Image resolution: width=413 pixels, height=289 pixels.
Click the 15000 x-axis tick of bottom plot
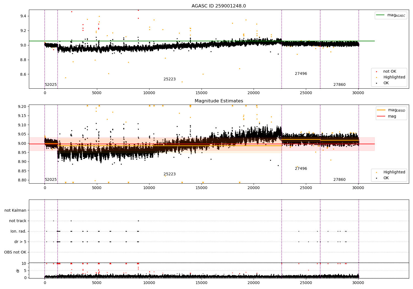coord(201,283)
